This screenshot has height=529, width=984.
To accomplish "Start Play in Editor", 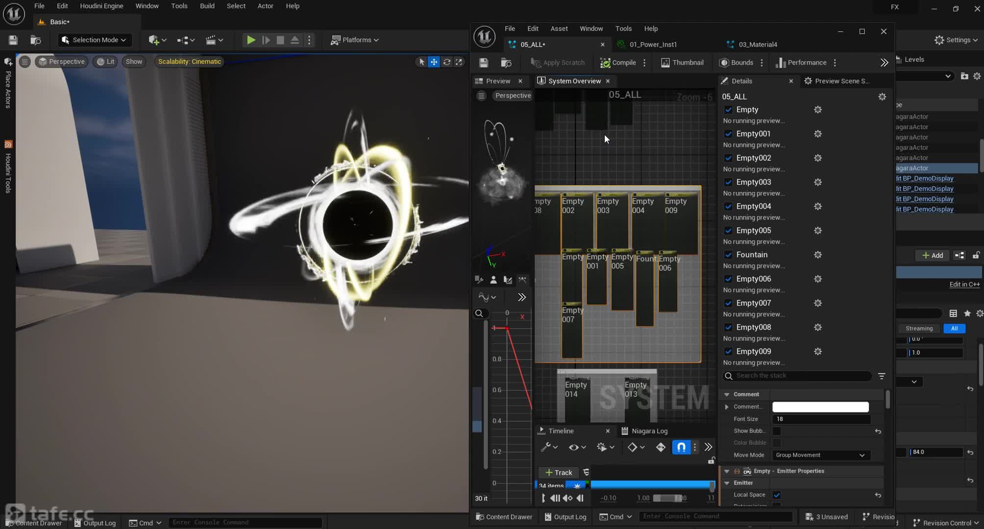I will pyautogui.click(x=251, y=40).
